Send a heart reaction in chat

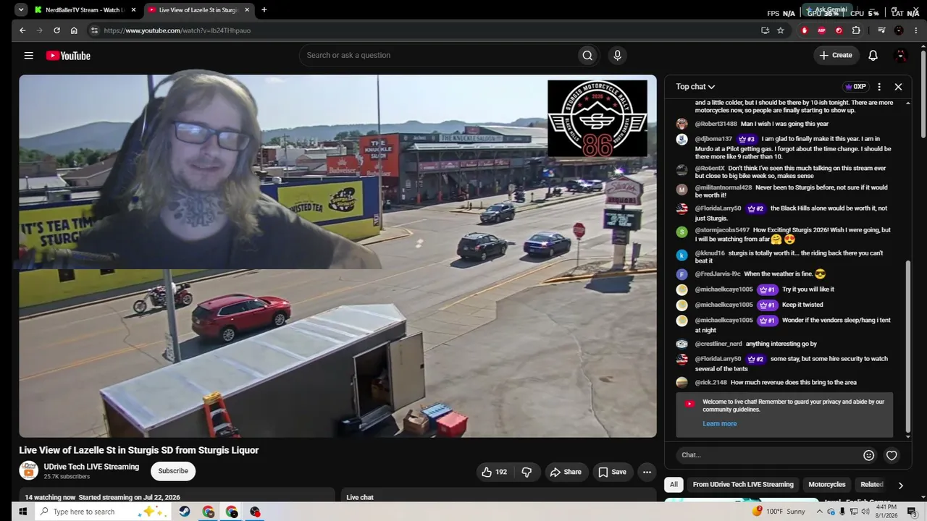tap(892, 455)
